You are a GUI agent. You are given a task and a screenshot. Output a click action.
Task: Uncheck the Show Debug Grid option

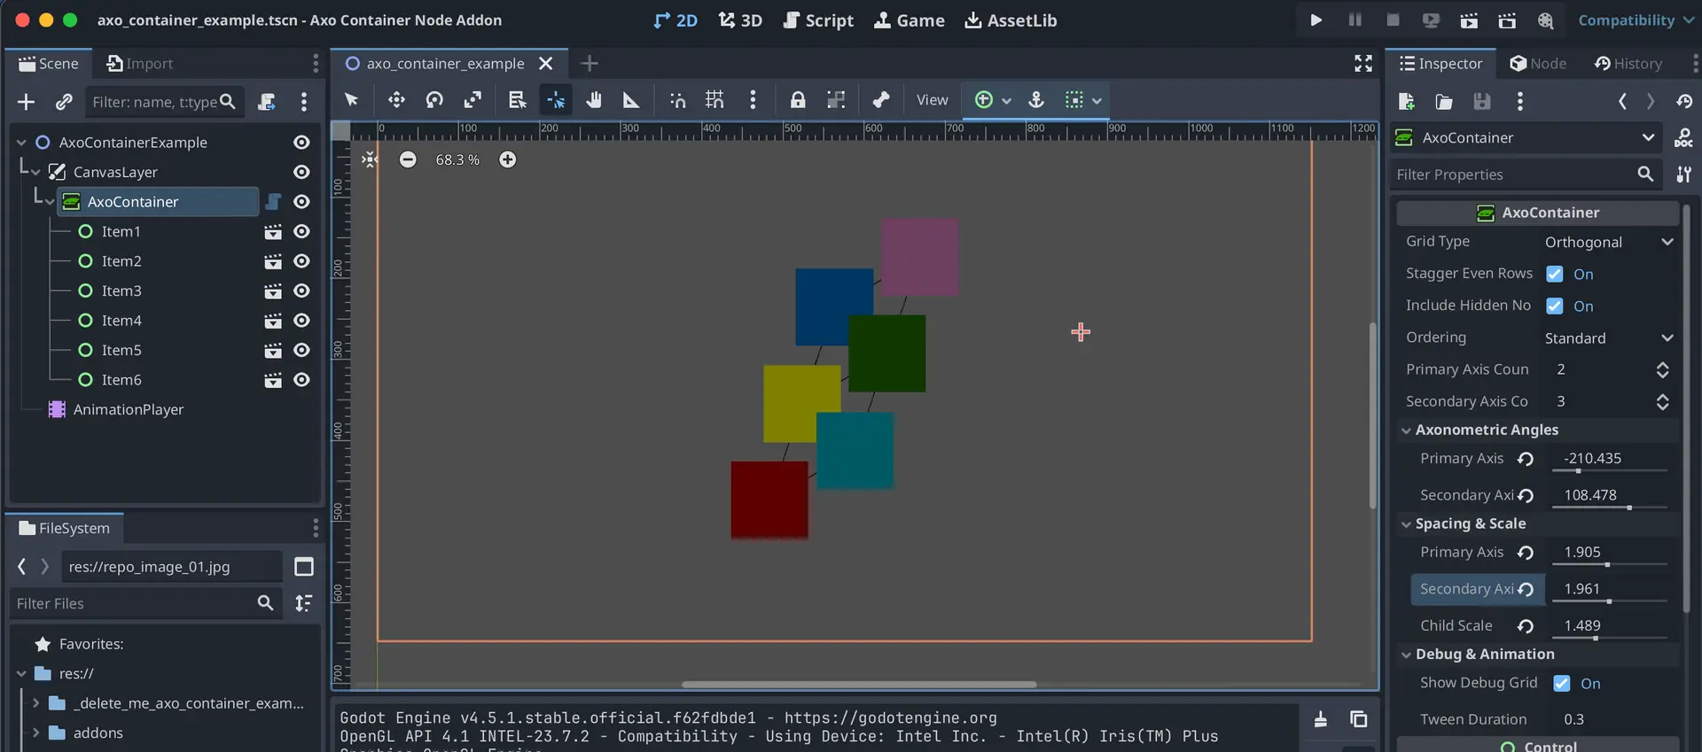1562,683
